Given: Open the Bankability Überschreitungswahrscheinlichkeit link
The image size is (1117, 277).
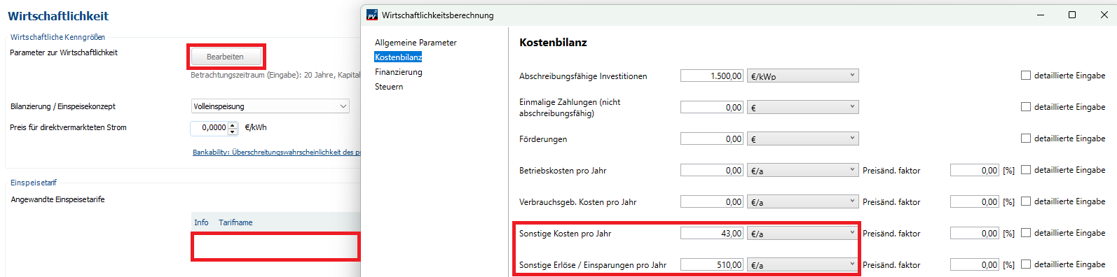Looking at the screenshot, I should (x=277, y=152).
